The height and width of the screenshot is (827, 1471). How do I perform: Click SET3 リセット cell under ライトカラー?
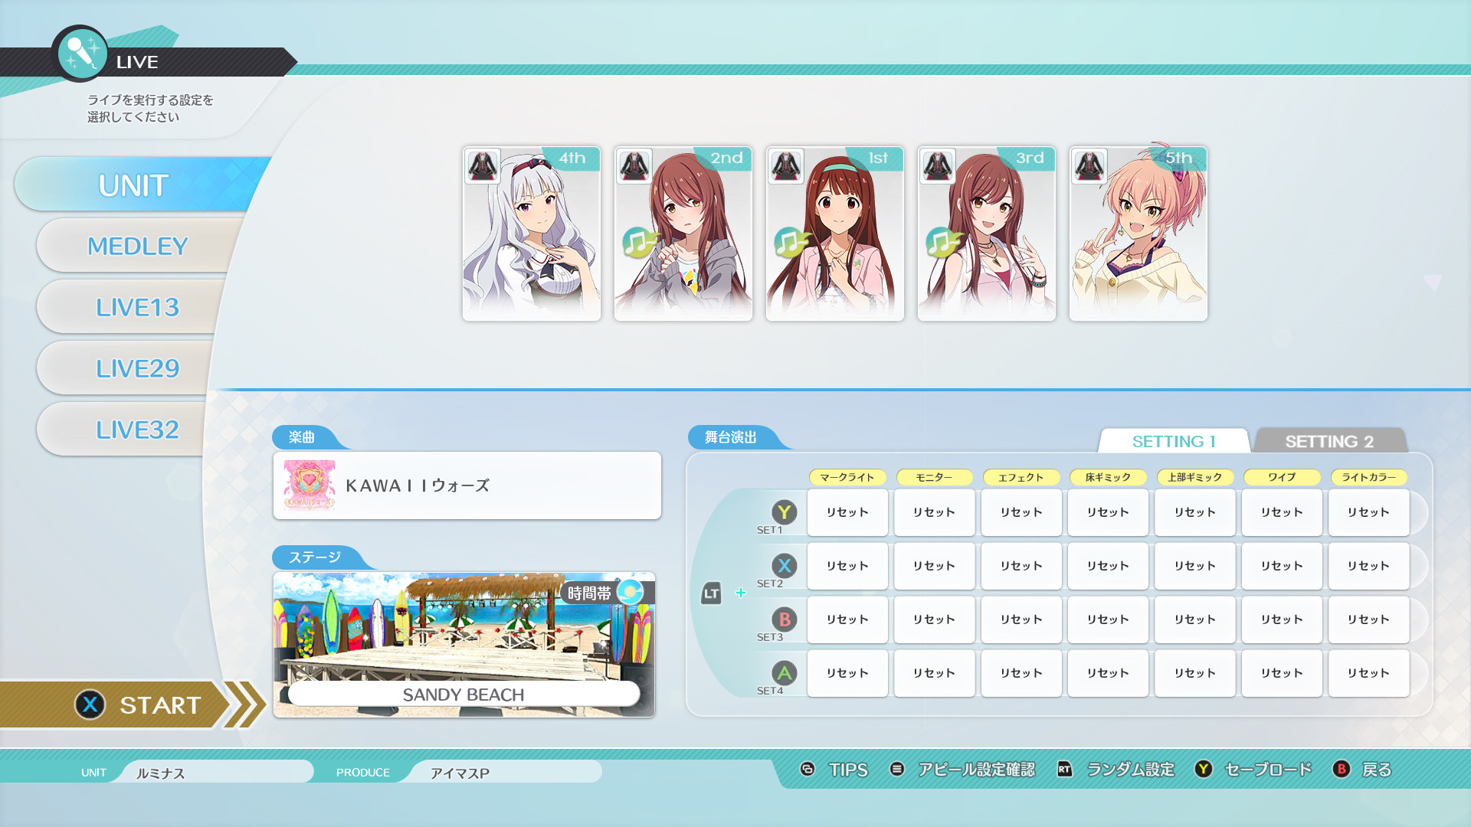click(1369, 619)
